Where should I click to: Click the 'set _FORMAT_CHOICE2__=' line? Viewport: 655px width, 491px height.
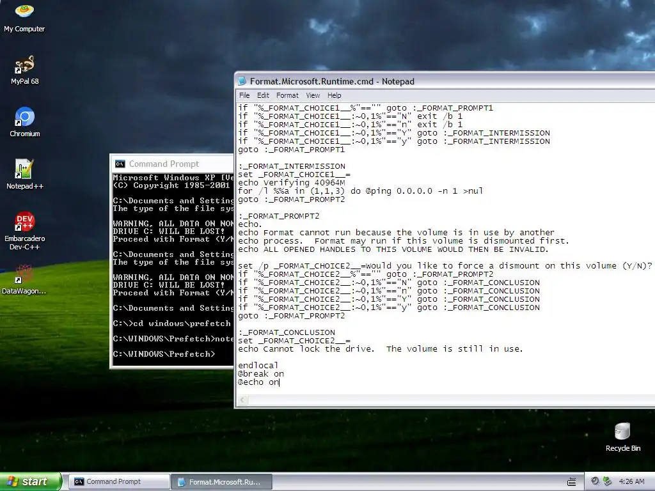[294, 341]
